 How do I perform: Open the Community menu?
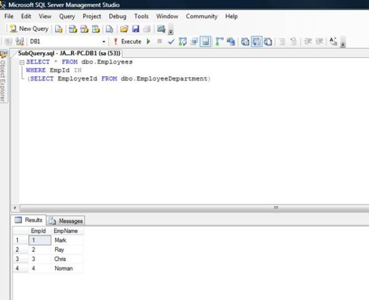pos(202,16)
